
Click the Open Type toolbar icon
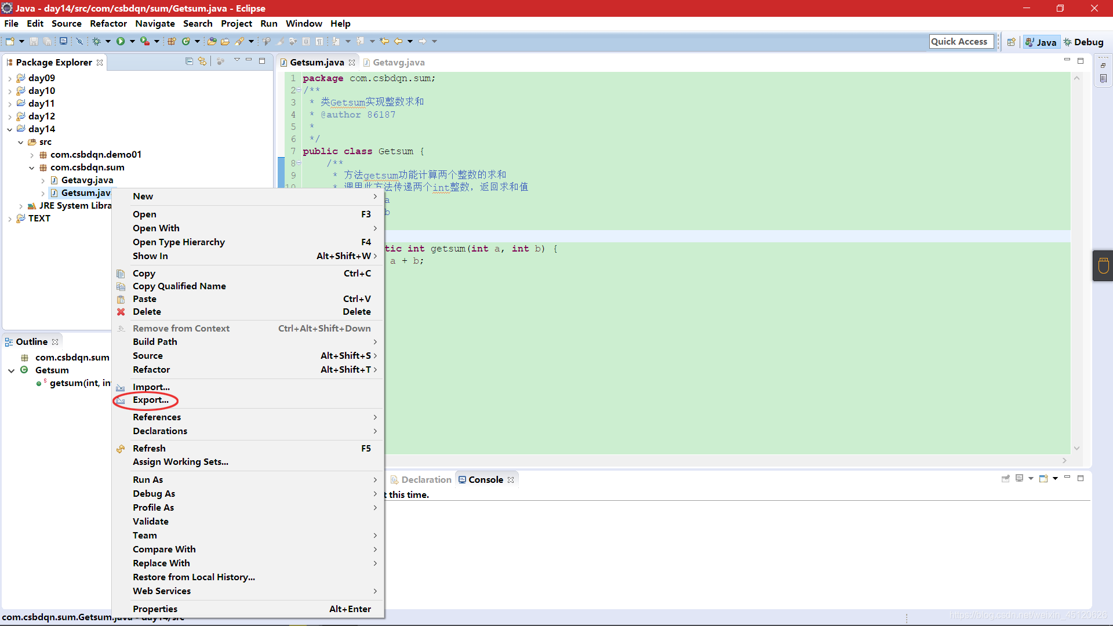tap(212, 41)
